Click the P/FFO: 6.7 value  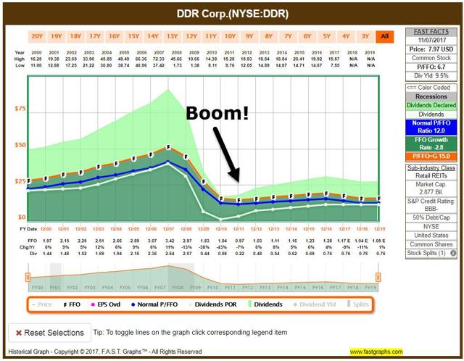tap(431, 67)
